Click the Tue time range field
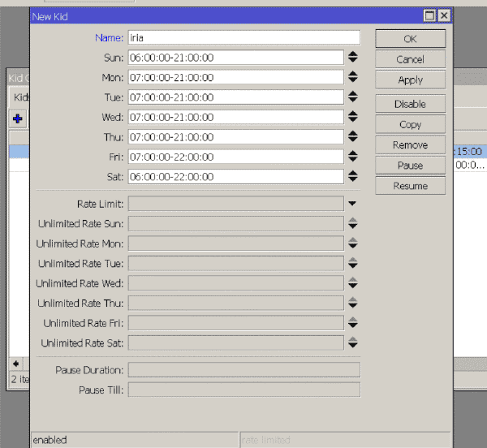 235,97
